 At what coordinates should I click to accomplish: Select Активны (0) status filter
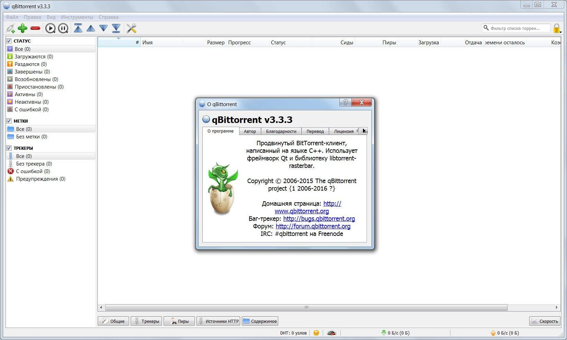pyautogui.click(x=51, y=94)
